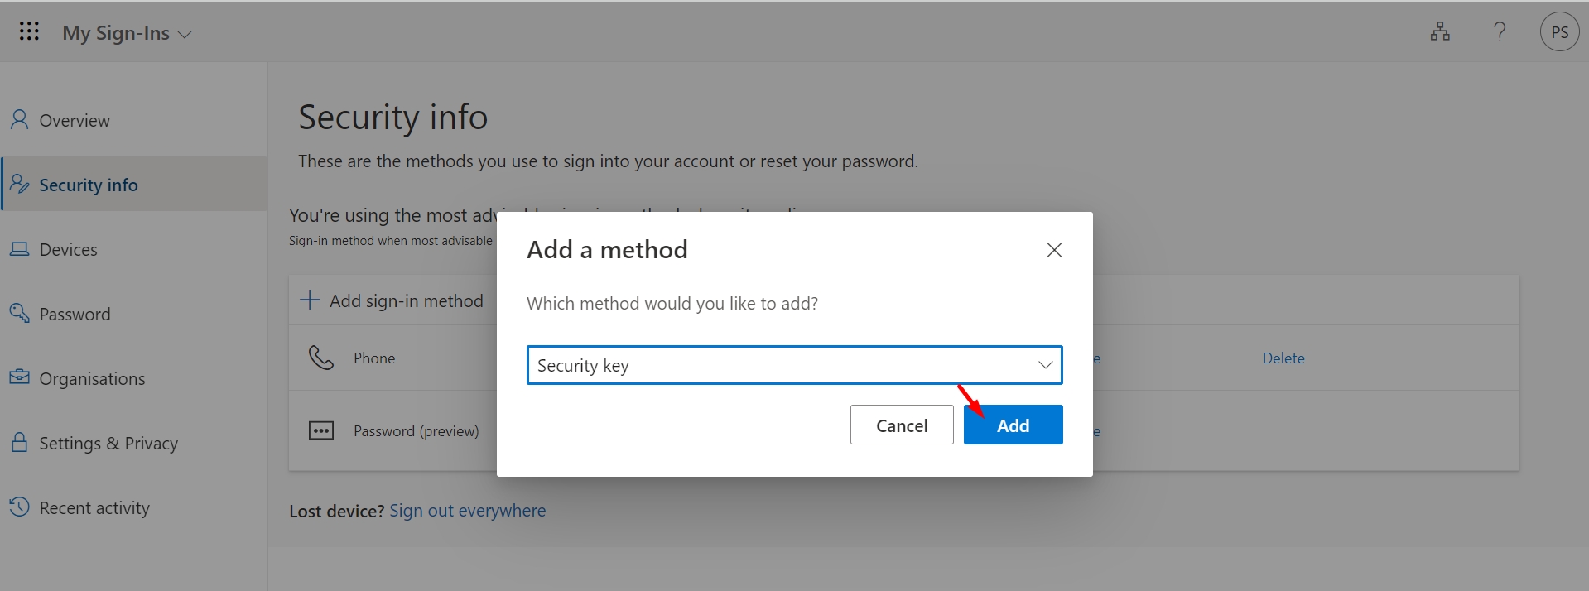Select Security info in the sidebar
The width and height of the screenshot is (1589, 591).
88,185
